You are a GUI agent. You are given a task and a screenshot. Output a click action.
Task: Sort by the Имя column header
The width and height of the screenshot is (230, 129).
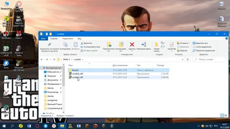(70, 65)
